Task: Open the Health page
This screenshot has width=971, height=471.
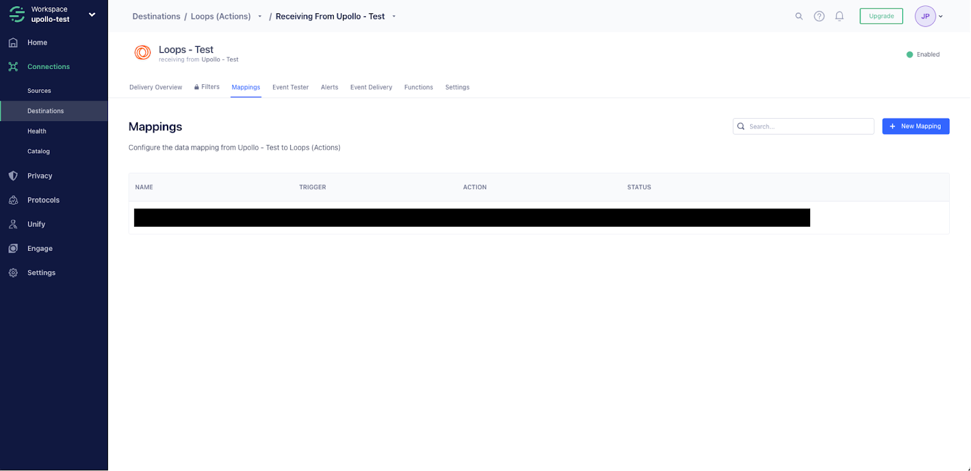Action: 36,131
